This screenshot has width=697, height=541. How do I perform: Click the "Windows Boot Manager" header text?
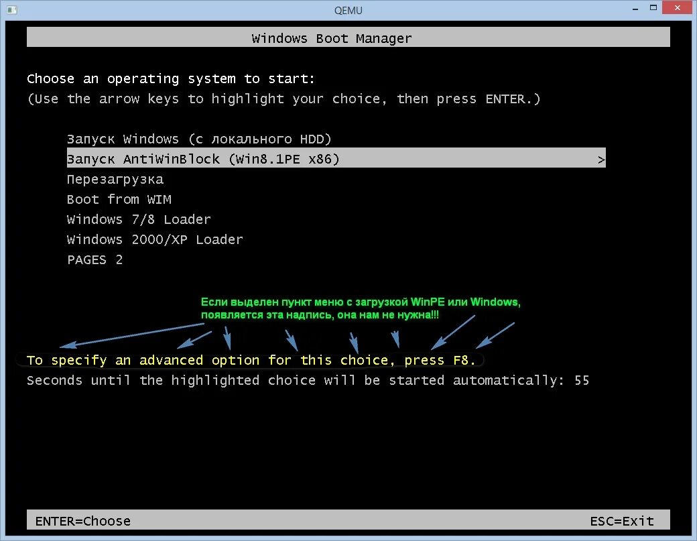click(332, 38)
